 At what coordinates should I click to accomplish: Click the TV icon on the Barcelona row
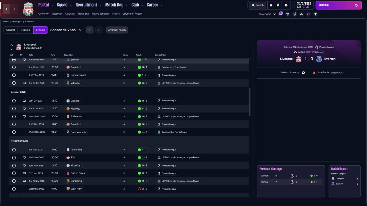point(24,181)
